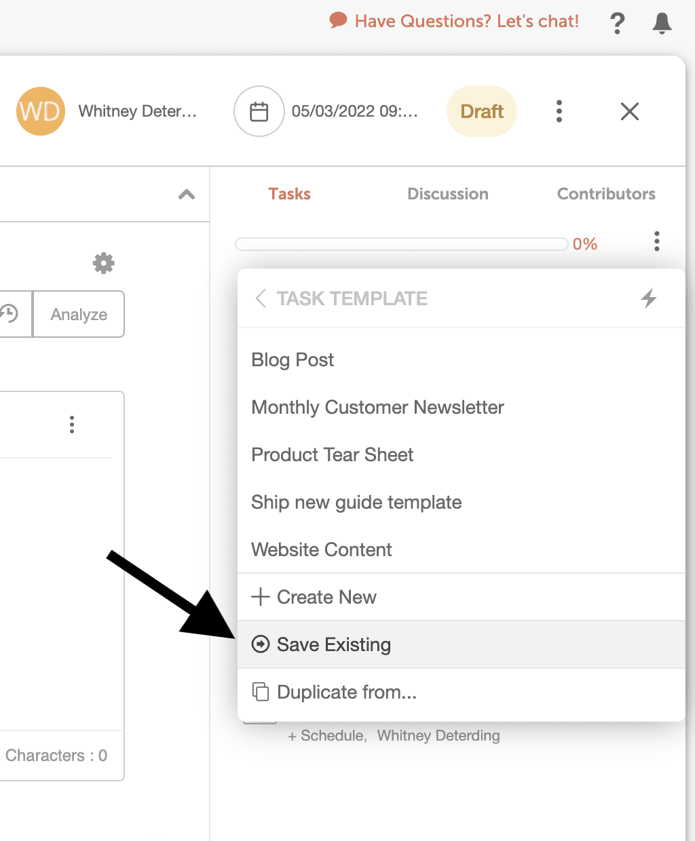Switch to the Contributors tab

pos(606,194)
